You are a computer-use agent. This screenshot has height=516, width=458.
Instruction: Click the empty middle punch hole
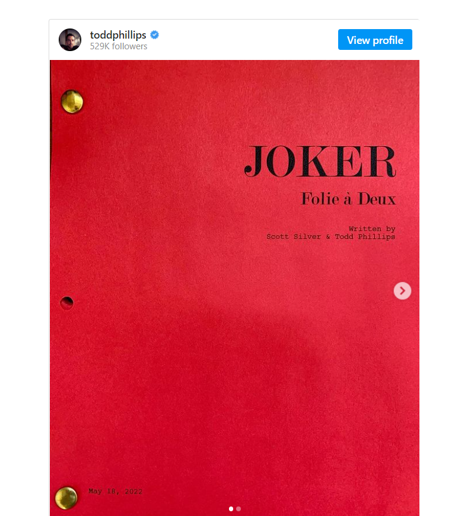tap(67, 303)
